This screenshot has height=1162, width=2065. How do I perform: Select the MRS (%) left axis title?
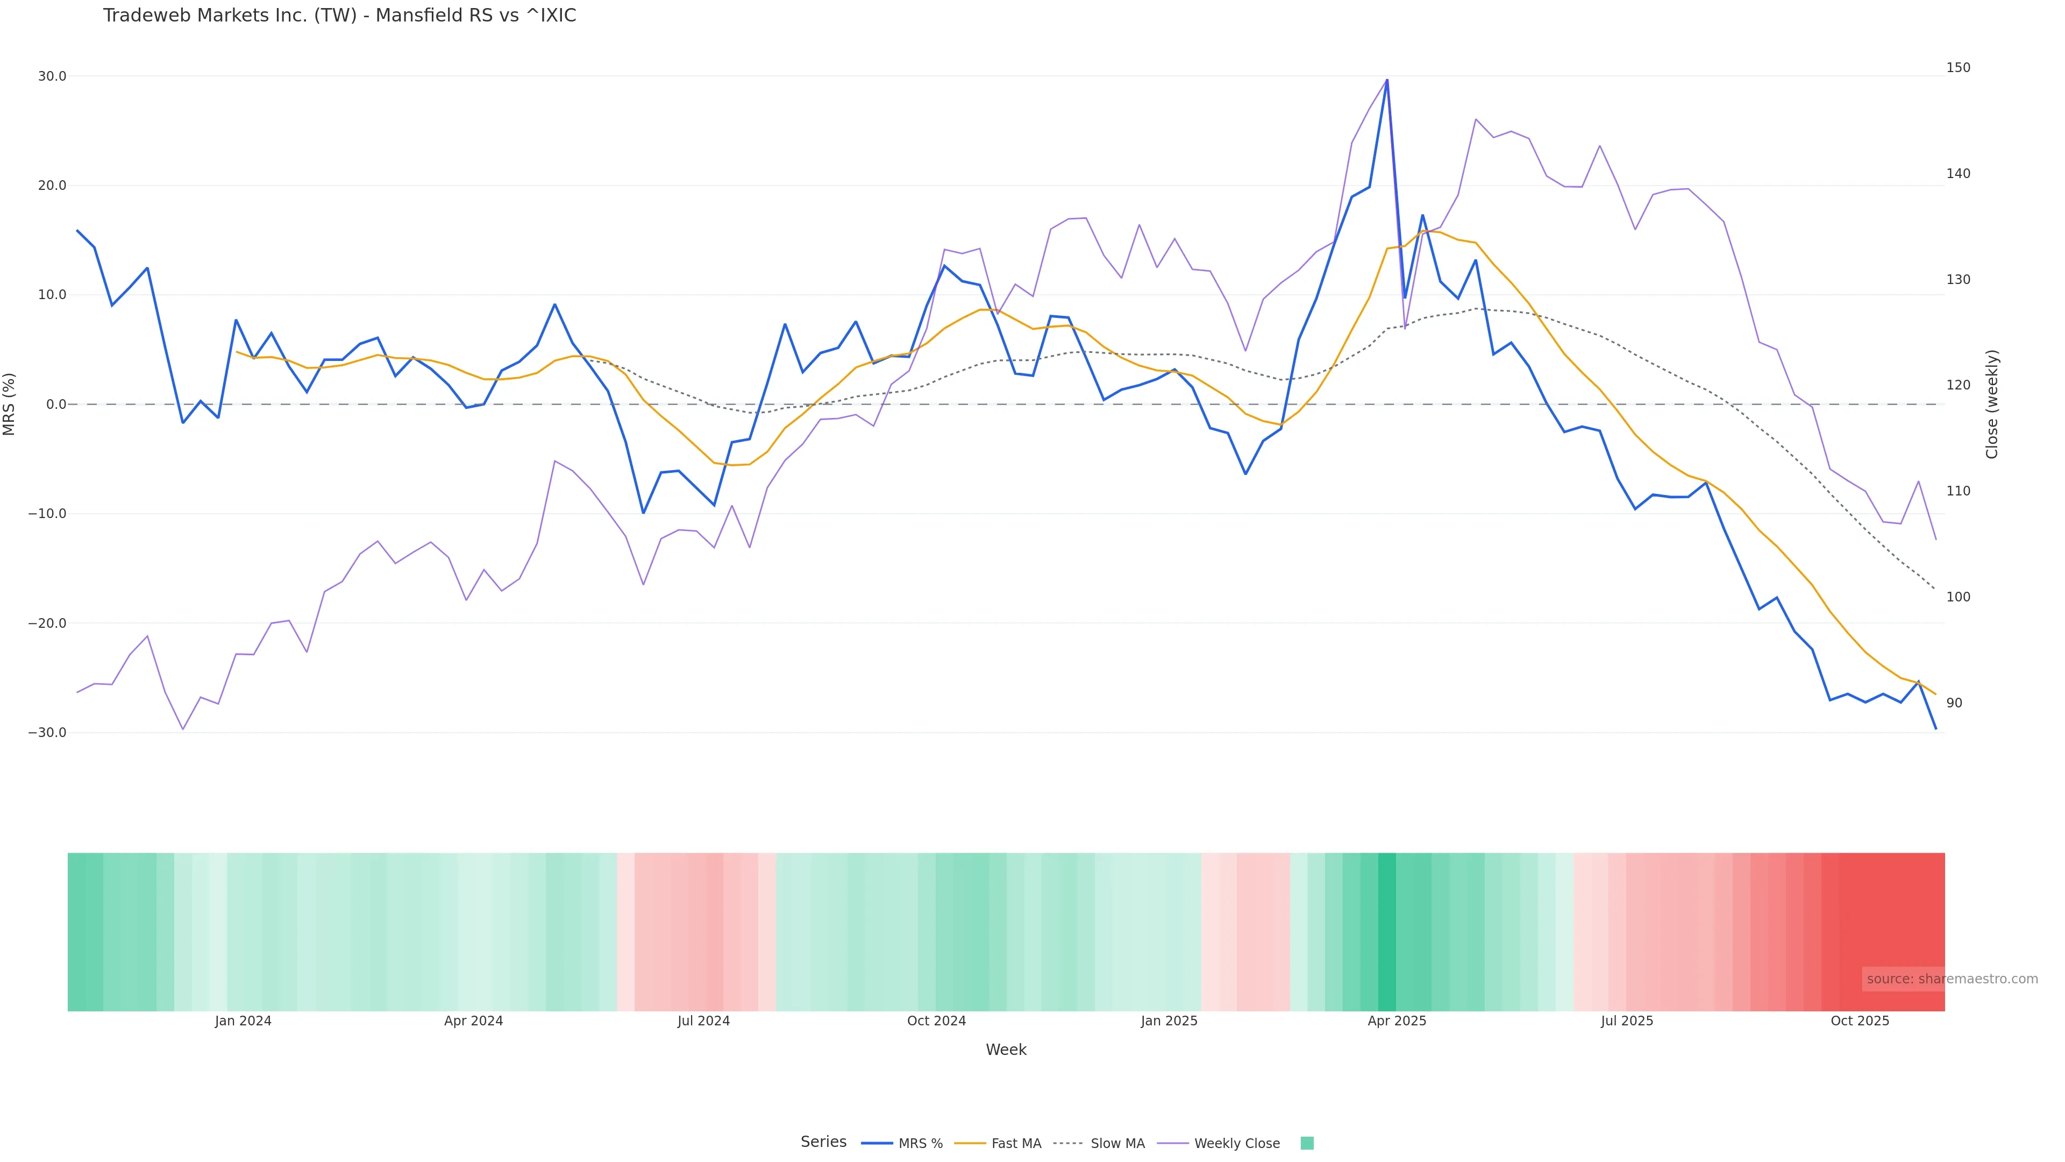10,404
